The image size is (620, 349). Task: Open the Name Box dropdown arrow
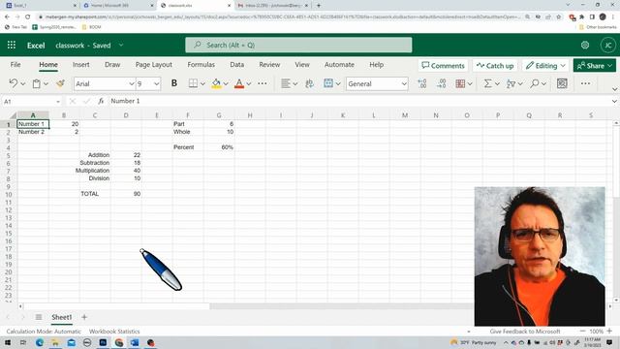[58, 102]
